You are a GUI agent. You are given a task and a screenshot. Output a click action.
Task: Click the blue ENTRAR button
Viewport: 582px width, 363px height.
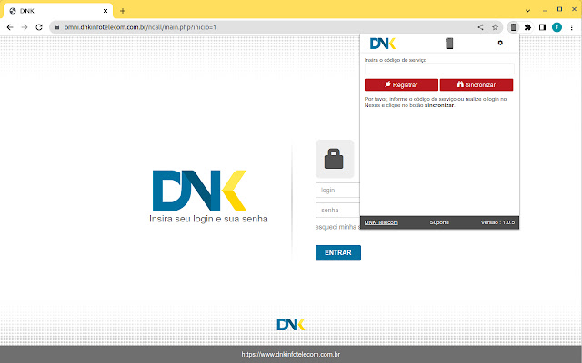(x=338, y=252)
